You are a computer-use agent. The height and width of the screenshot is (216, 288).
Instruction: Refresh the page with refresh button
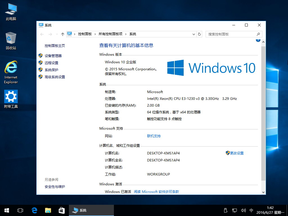199,34
